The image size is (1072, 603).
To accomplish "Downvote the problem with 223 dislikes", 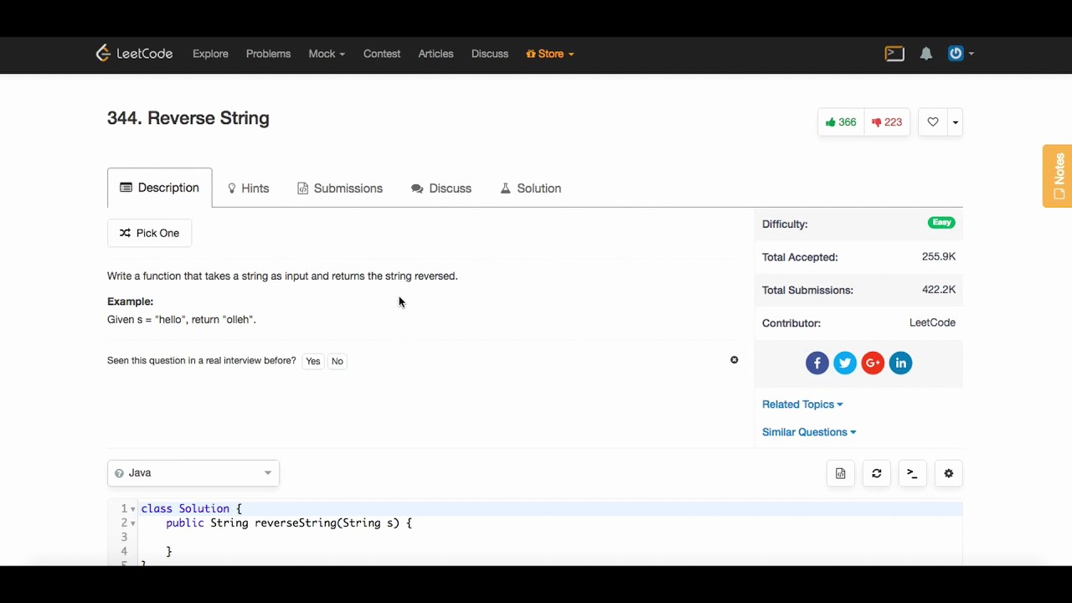I will (x=887, y=122).
